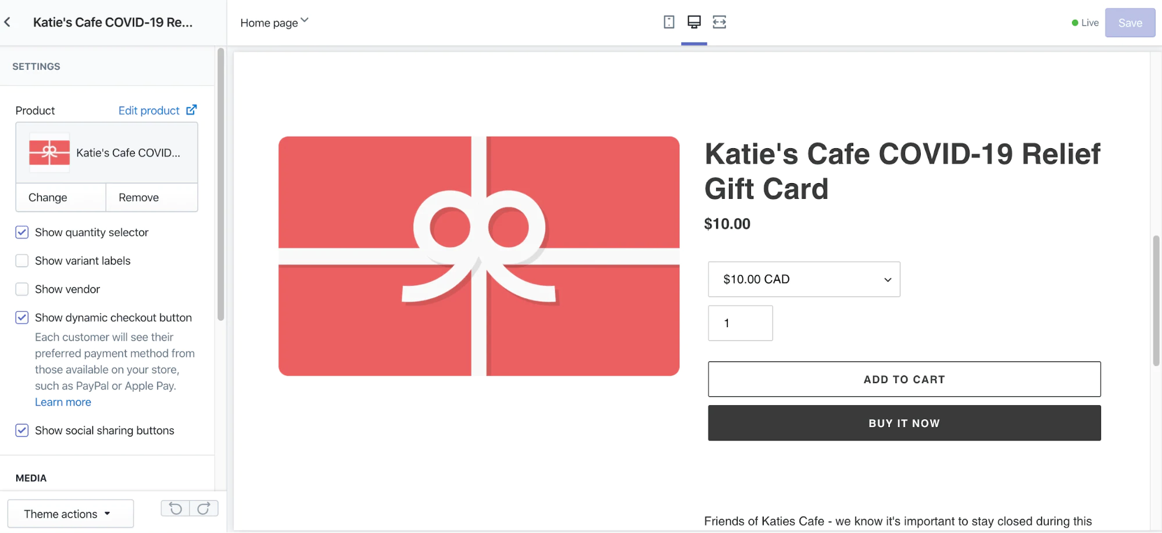
Task: Click the gift card product thumbnail
Action: pyautogui.click(x=49, y=152)
